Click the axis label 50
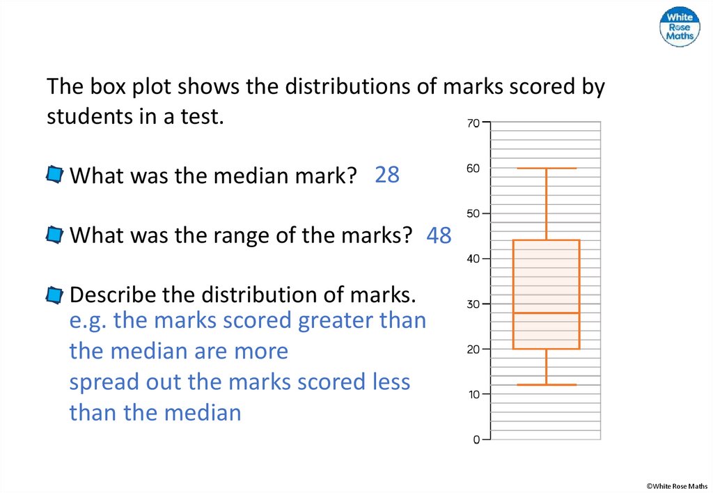713x493 pixels. tap(473, 214)
